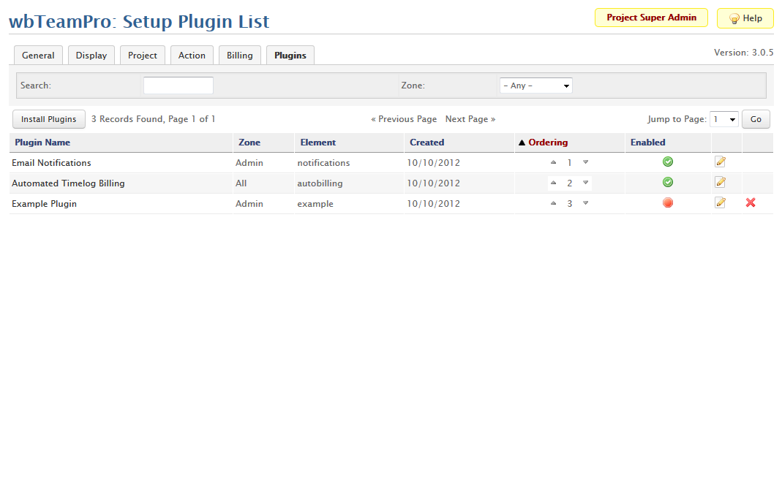Disable the Automated Timelog Billing plugin
Screen dimensions: 782x486
pyautogui.click(x=667, y=183)
